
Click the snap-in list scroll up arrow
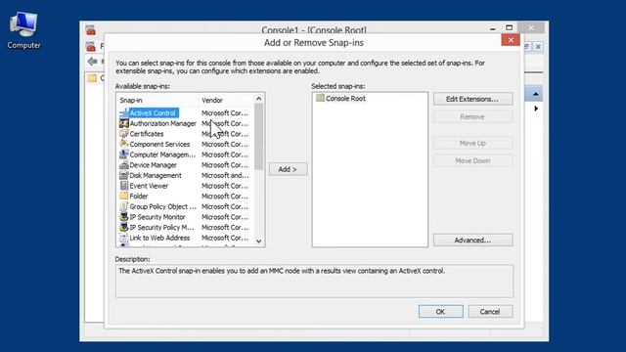click(258, 99)
